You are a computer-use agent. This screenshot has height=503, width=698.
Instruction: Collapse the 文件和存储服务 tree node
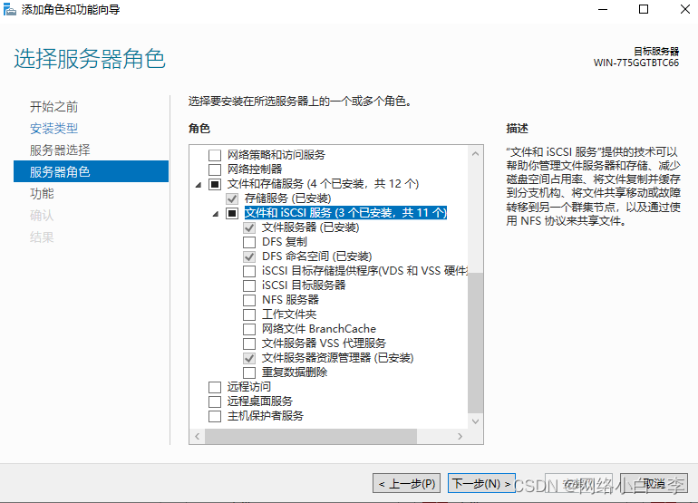point(199,184)
